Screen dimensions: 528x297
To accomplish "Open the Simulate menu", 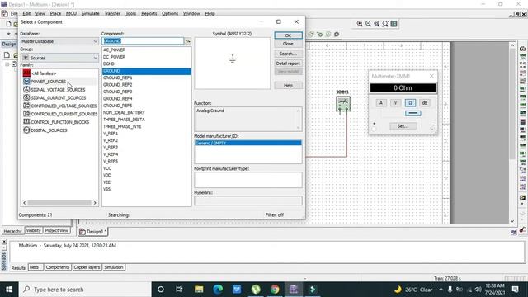I will [90, 13].
